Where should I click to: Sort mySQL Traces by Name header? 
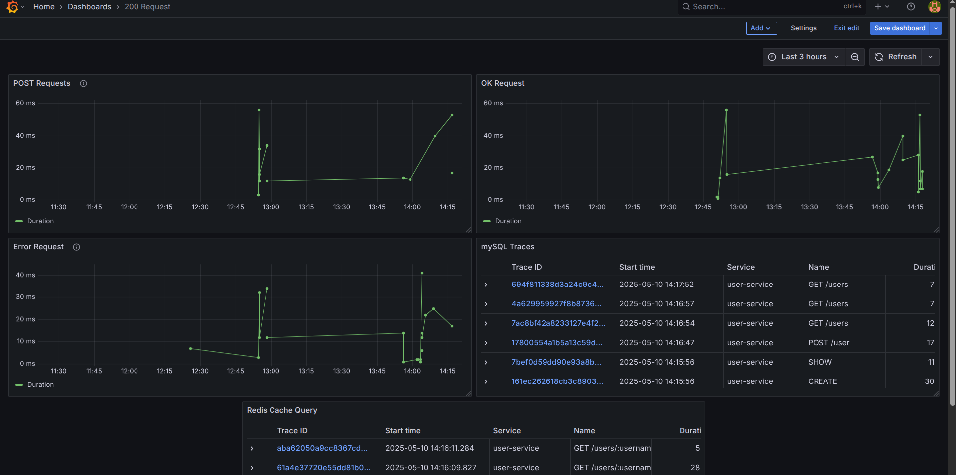pyautogui.click(x=819, y=267)
